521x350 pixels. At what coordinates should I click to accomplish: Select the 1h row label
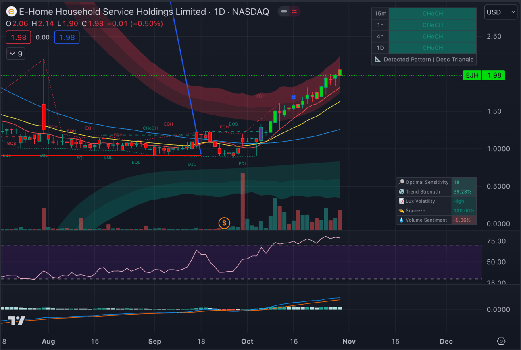coord(380,25)
